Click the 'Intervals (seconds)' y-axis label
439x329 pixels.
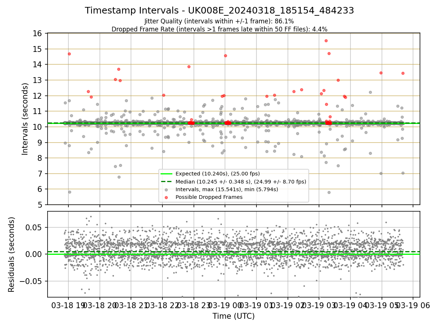25,119
